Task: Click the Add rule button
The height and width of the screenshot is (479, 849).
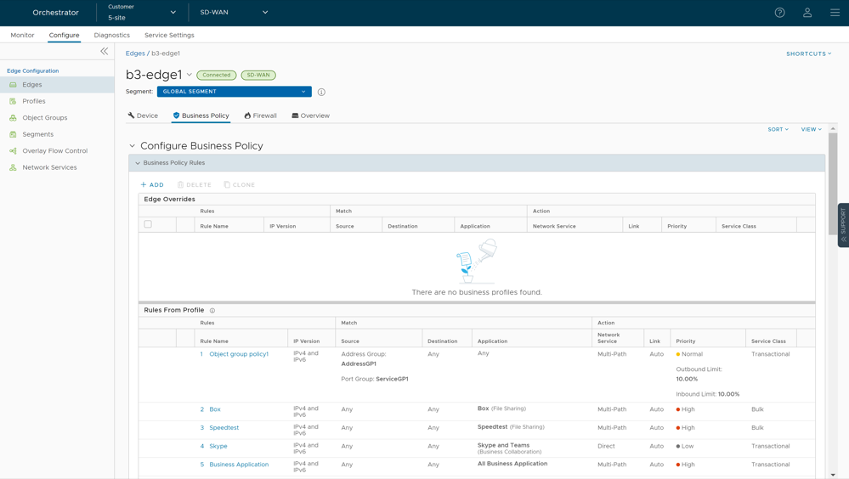Action: click(152, 184)
